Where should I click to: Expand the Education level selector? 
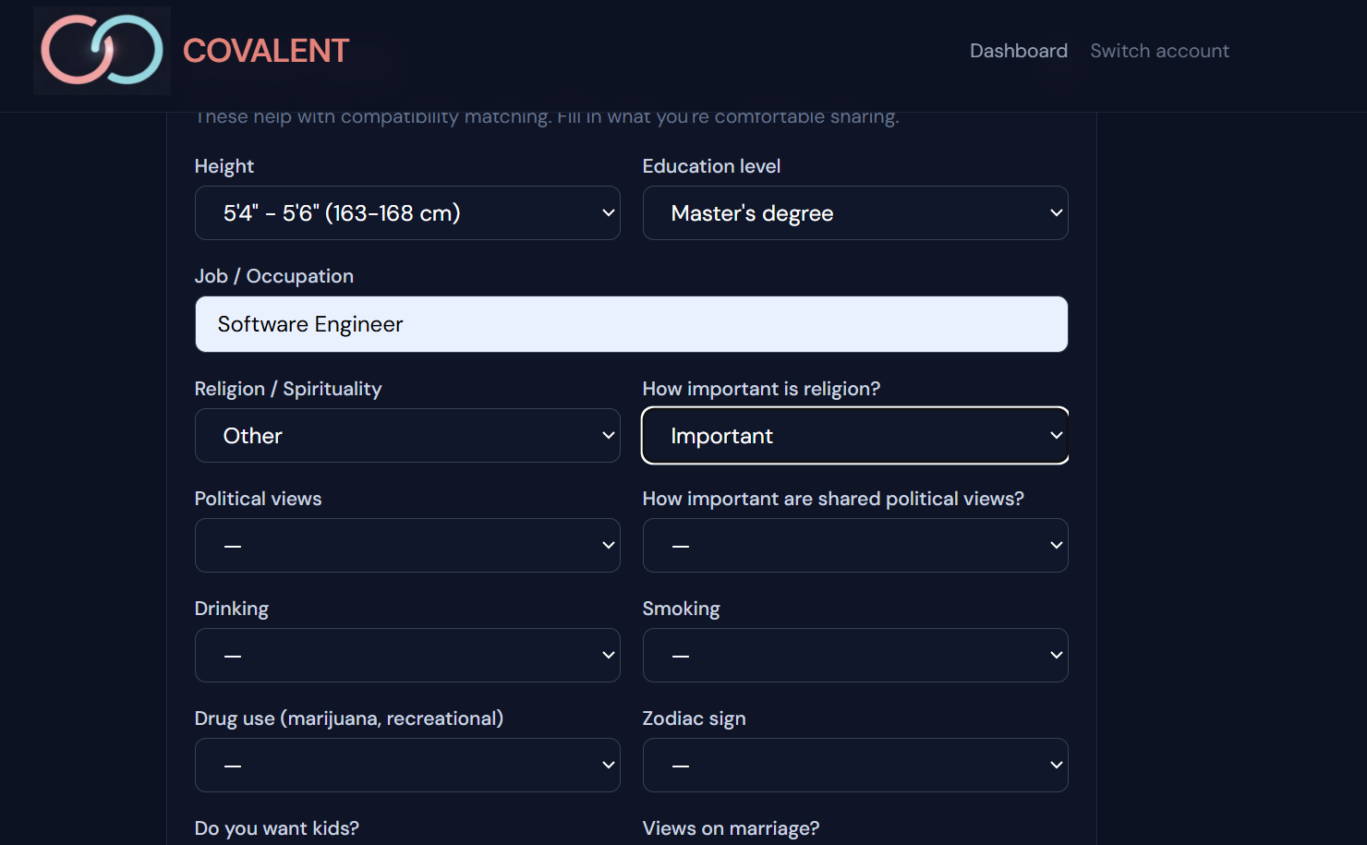pos(854,213)
